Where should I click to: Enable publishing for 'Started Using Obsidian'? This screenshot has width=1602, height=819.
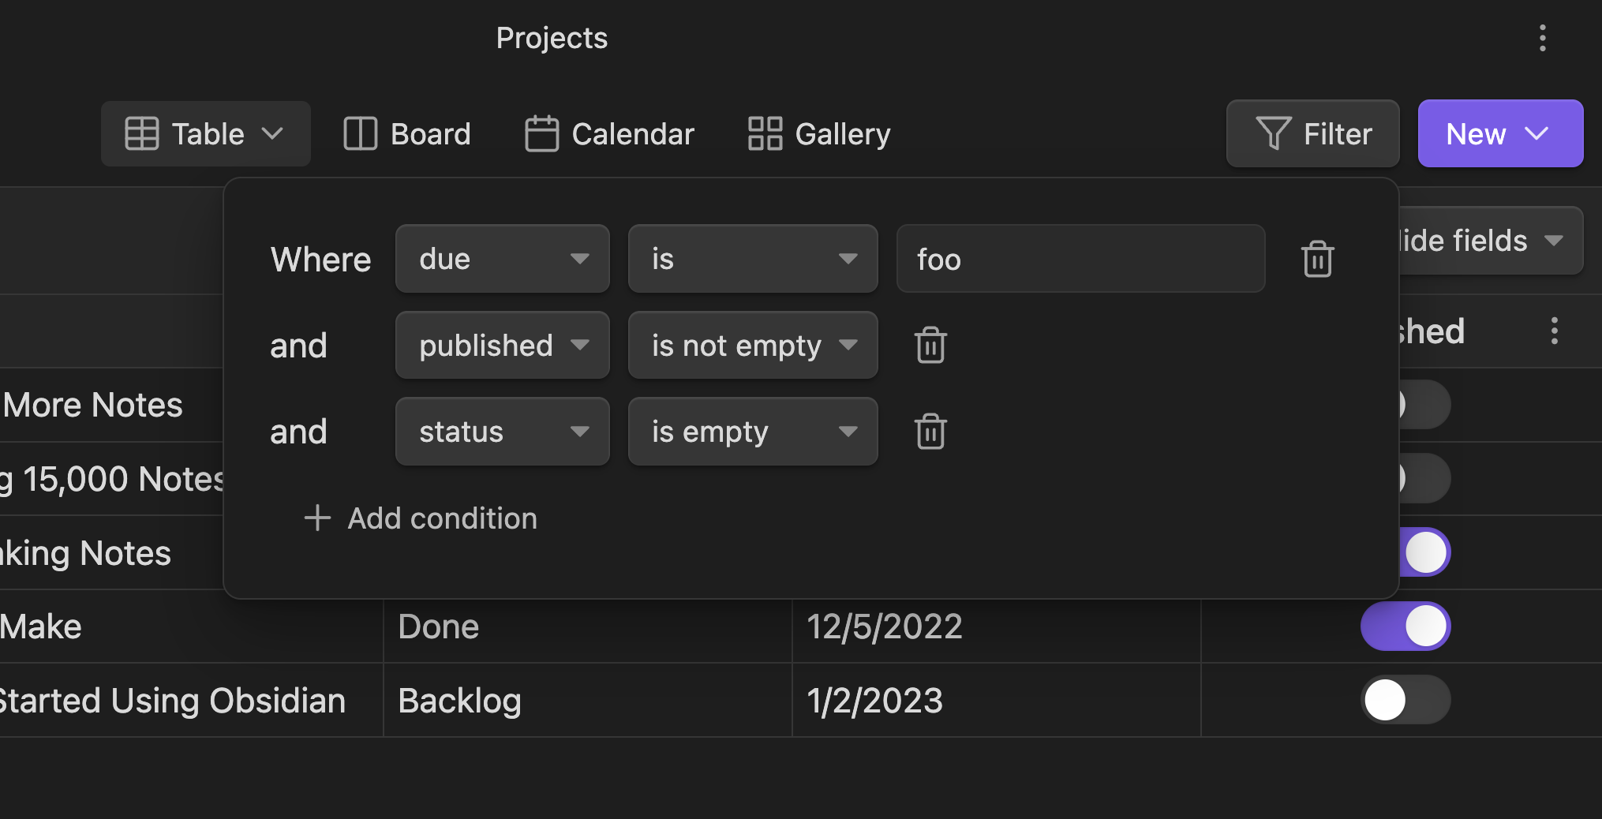tap(1405, 700)
